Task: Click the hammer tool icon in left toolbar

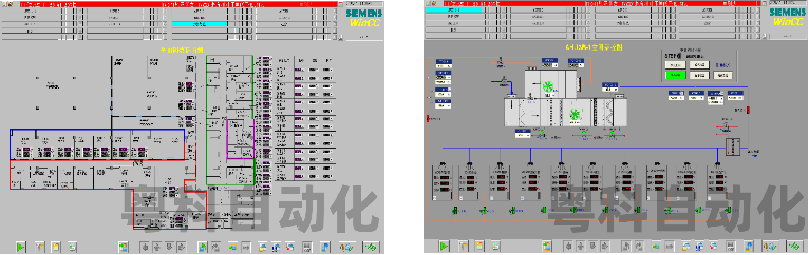Action: pos(40,247)
